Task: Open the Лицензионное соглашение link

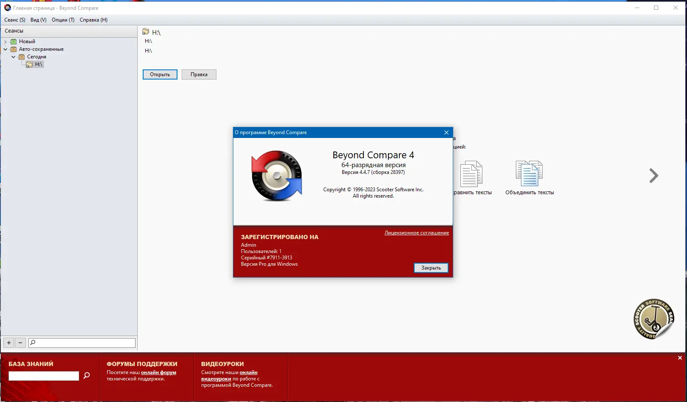Action: (x=417, y=233)
